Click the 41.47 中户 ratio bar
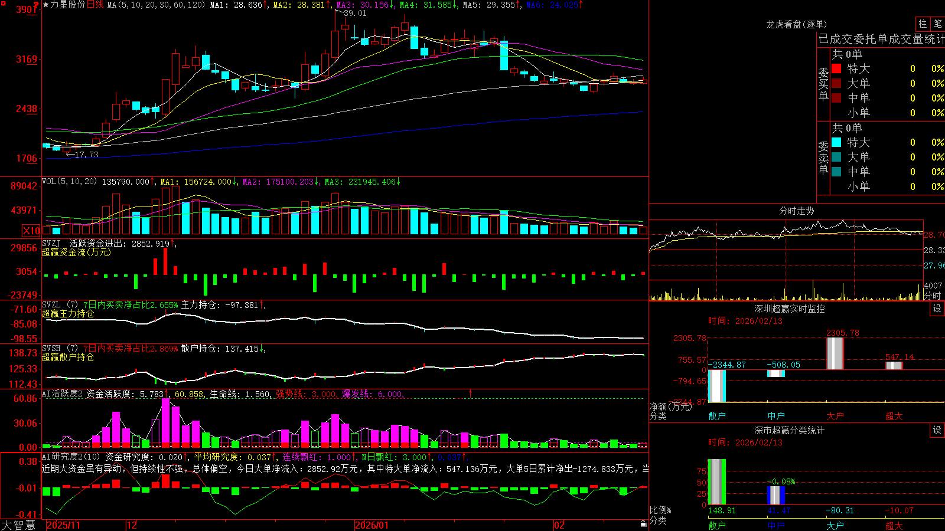The image size is (945, 531). click(776, 495)
